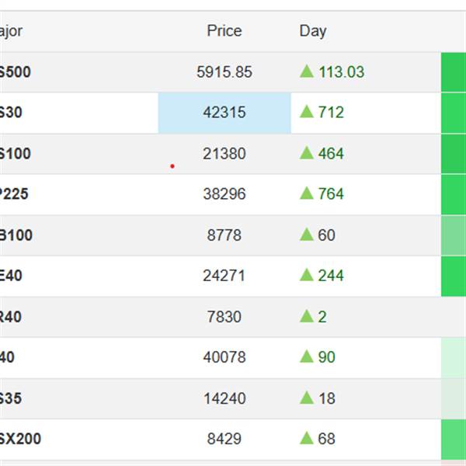This screenshot has width=466, height=466.
Task: Click the green up arrow beside 113.03
Action: coord(307,72)
